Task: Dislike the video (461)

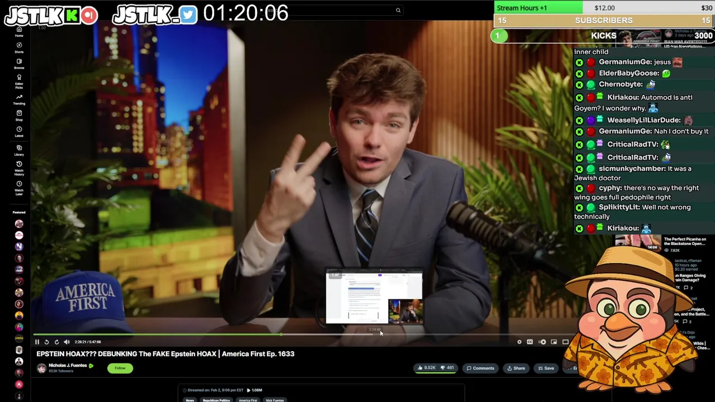Action: (448, 368)
